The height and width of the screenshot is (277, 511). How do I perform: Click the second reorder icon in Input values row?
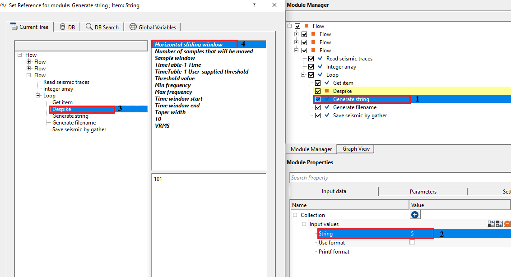click(499, 224)
